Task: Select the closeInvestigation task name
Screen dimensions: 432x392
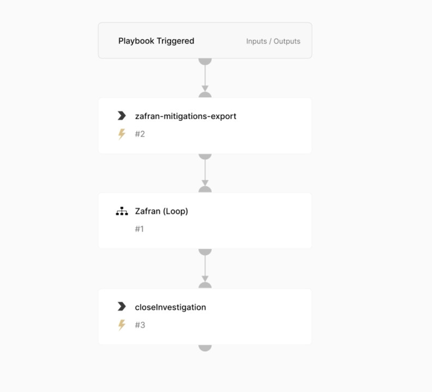Action: click(x=170, y=307)
